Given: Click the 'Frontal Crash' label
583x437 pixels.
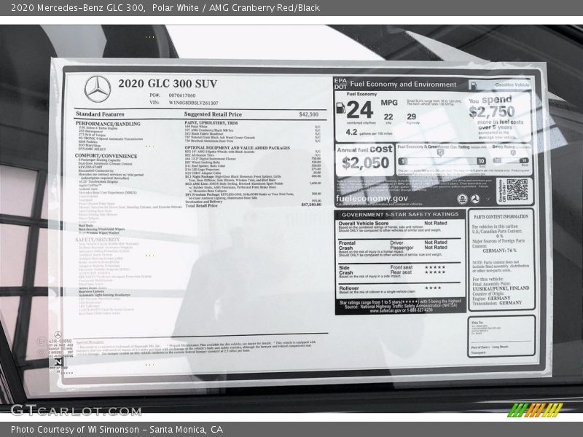Looking at the screenshot, I should [347, 245].
